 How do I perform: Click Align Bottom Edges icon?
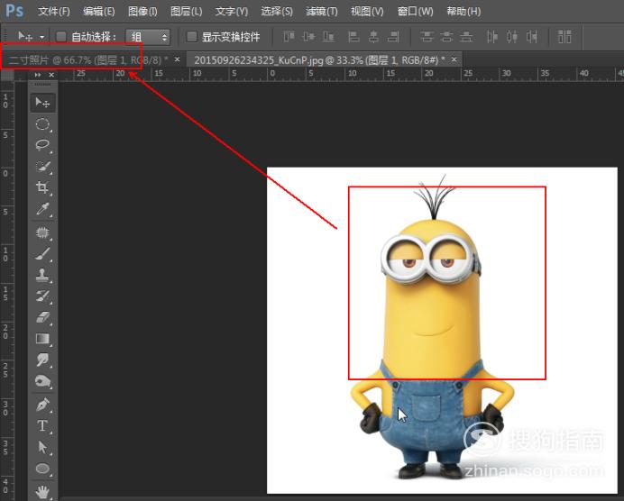point(328,37)
